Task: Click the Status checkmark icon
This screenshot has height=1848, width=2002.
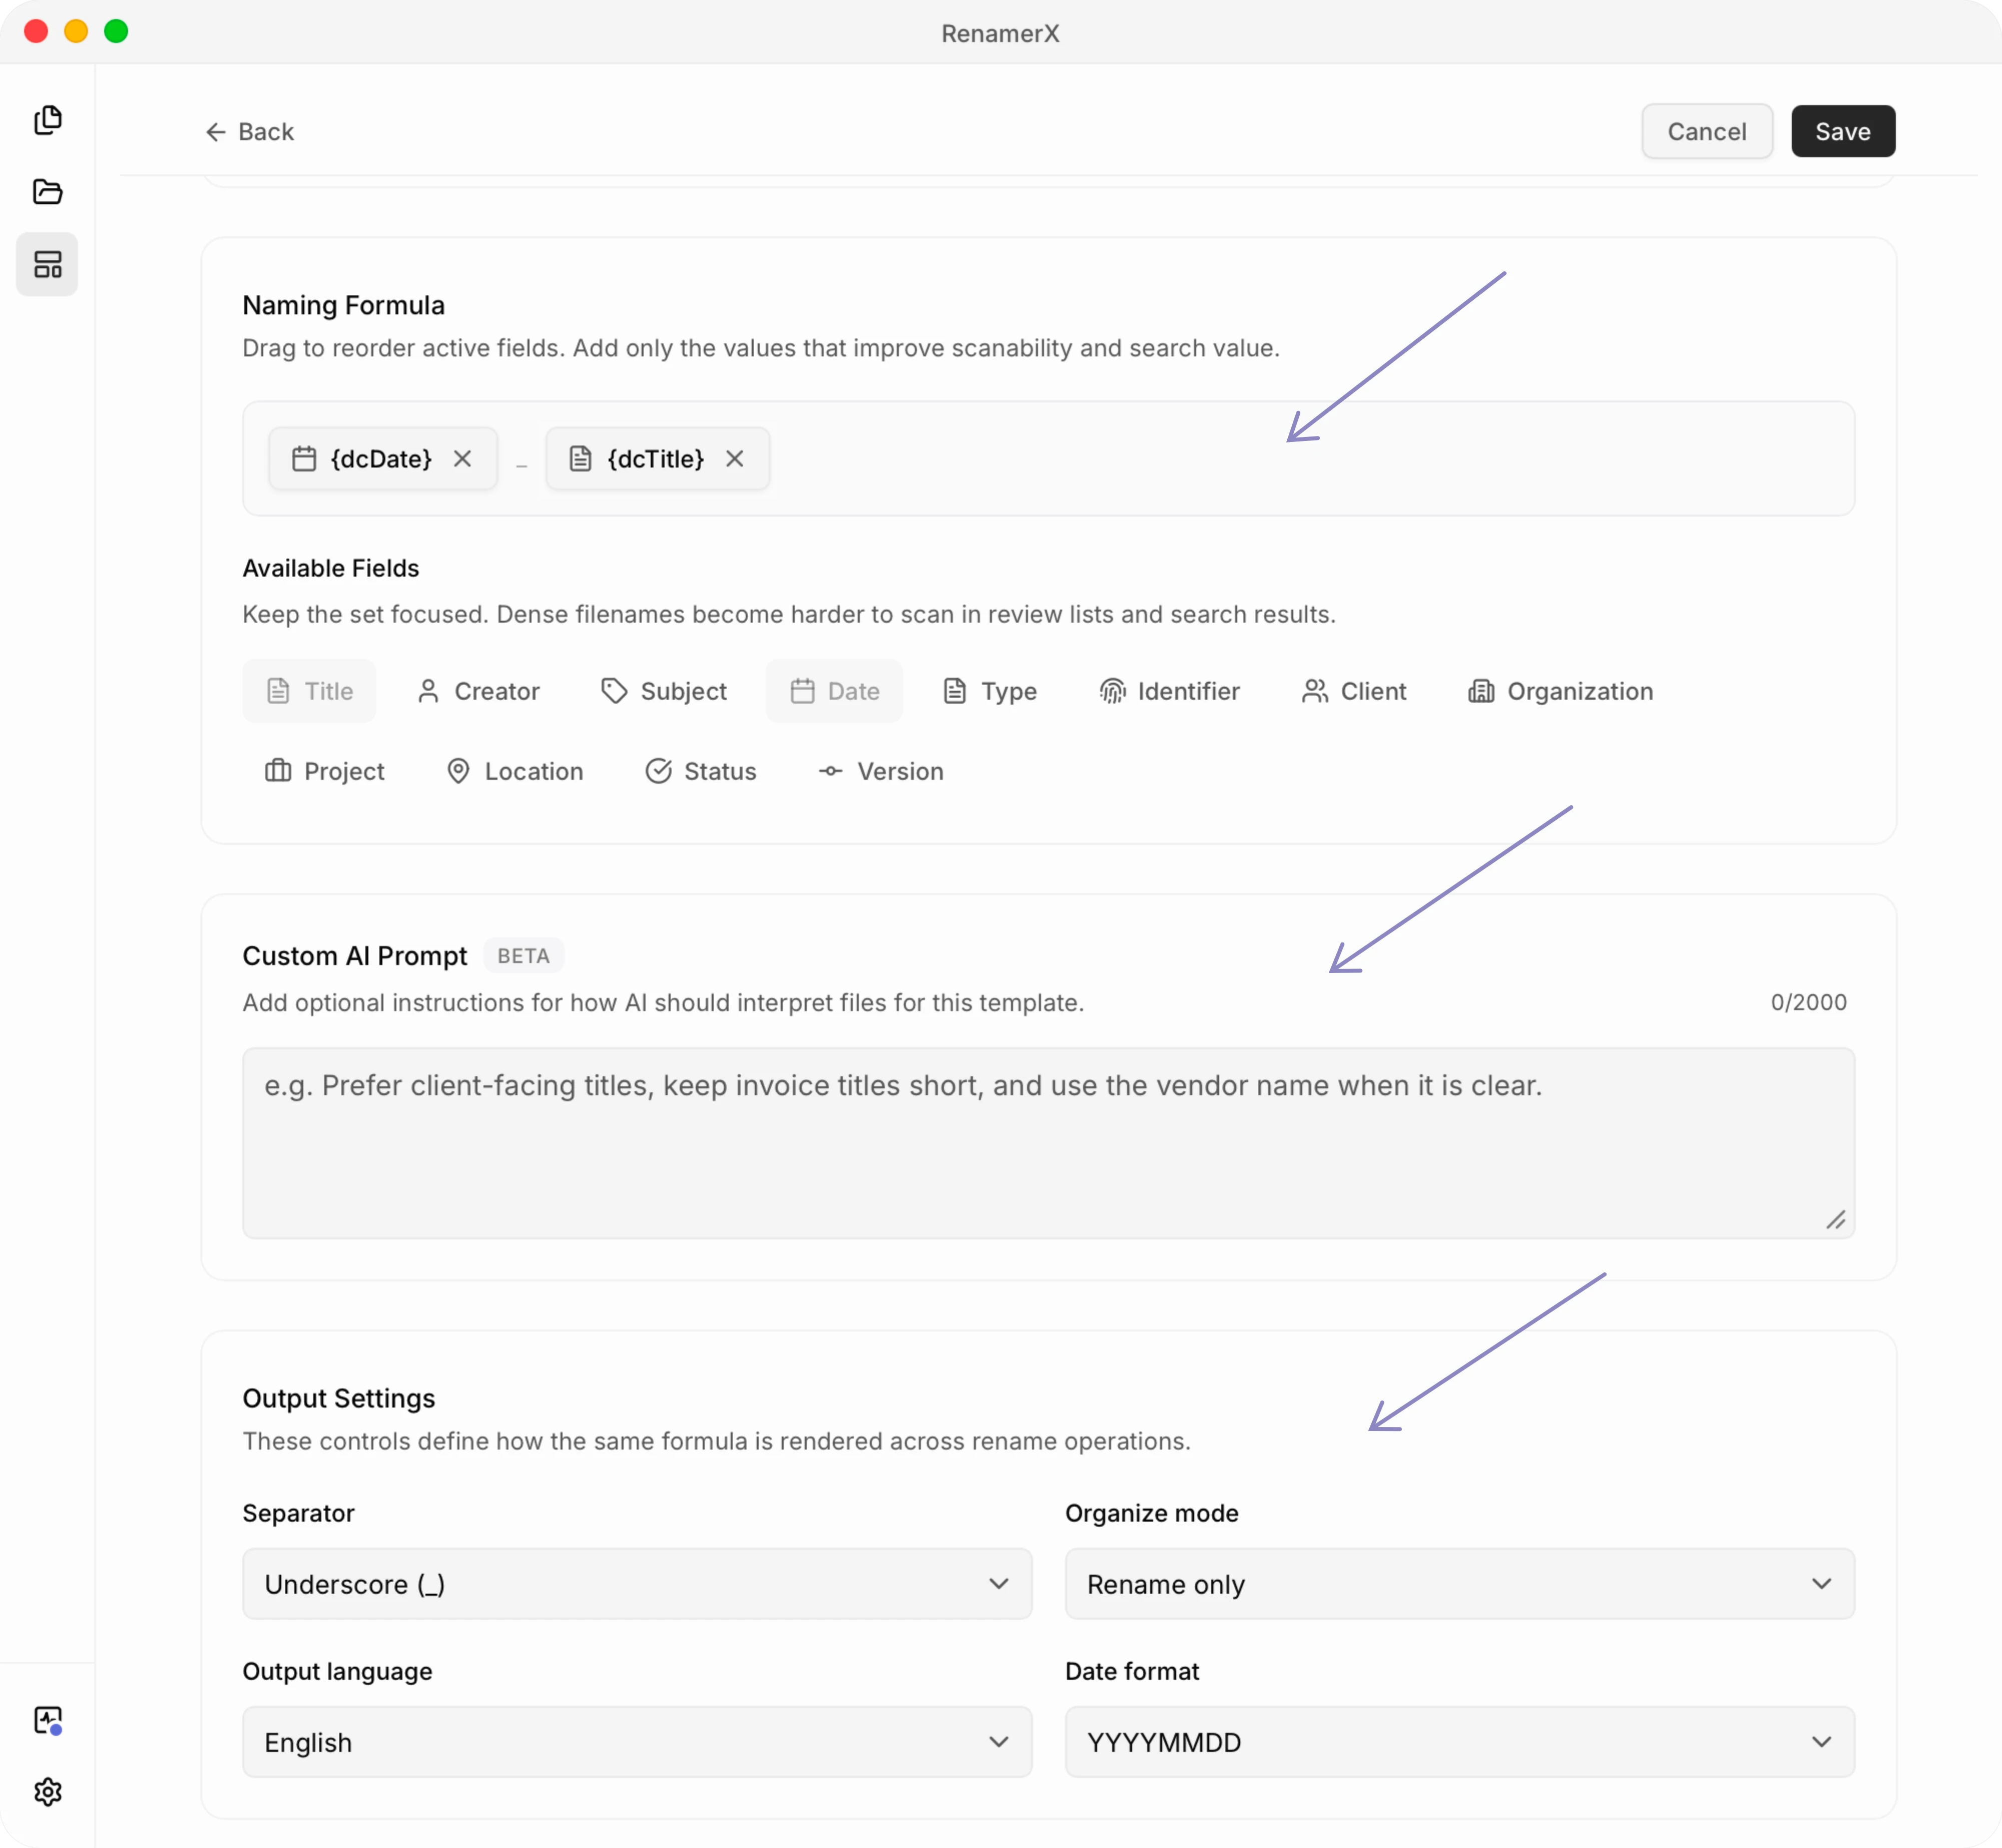Action: tap(658, 771)
